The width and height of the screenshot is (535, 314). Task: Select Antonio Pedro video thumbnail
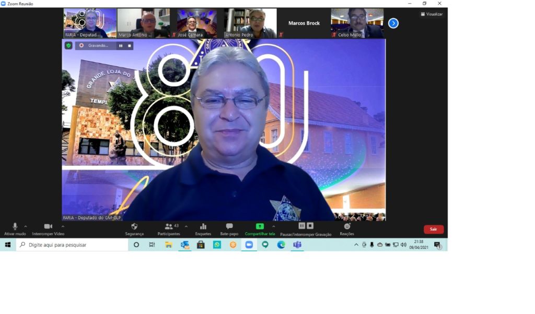[x=250, y=23]
